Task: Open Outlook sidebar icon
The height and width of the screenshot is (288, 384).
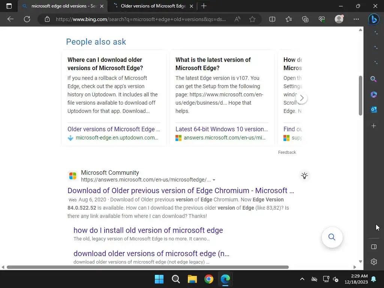Action: pos(373,109)
